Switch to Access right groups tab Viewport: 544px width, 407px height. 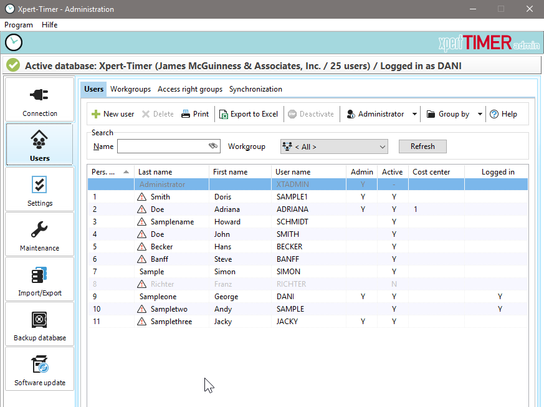(x=190, y=89)
